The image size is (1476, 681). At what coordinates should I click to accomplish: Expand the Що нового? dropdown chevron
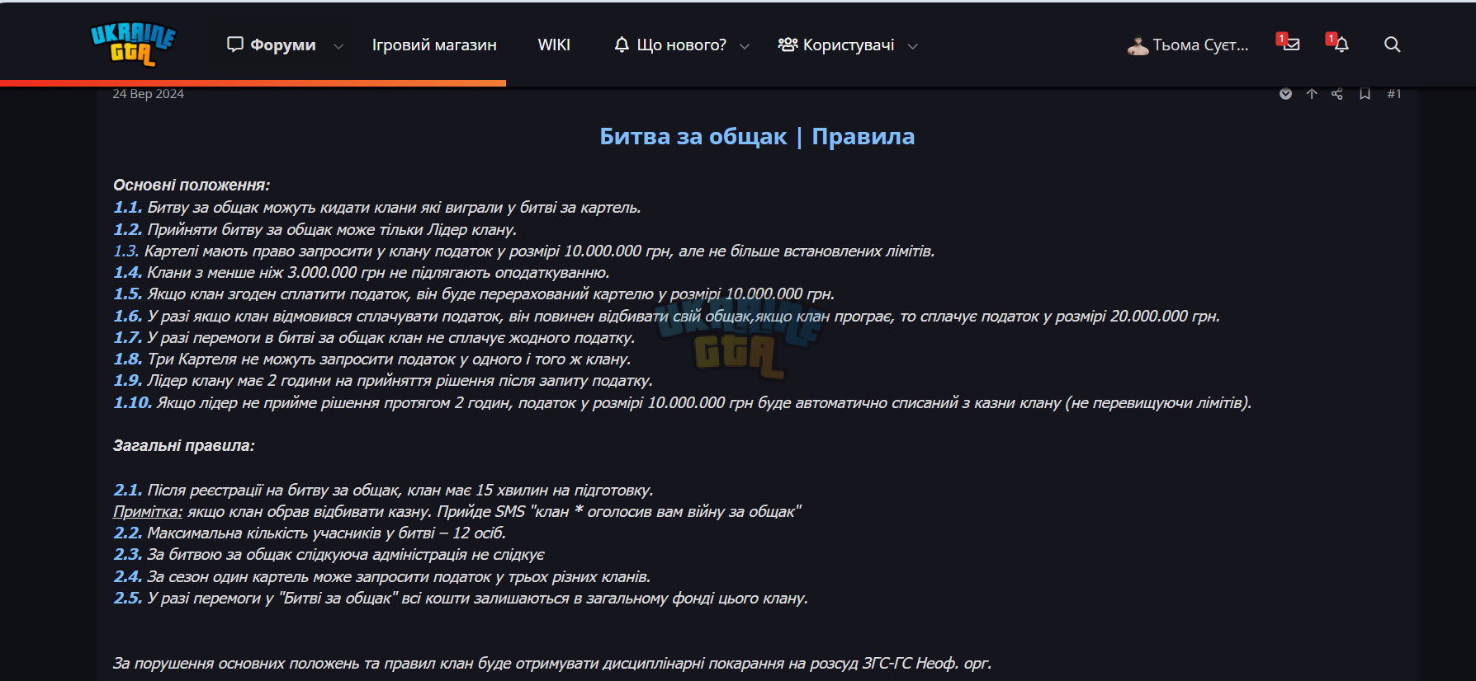[745, 46]
